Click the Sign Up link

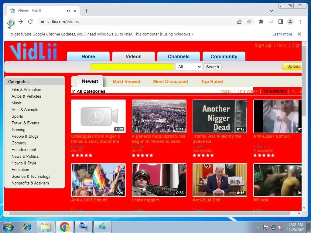[263, 45]
